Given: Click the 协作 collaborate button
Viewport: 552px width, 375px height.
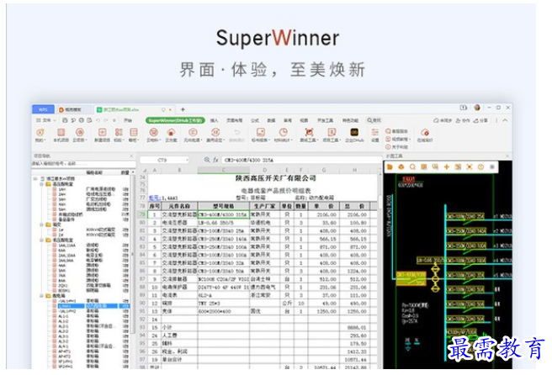Looking at the screenshot, I should [x=463, y=120].
